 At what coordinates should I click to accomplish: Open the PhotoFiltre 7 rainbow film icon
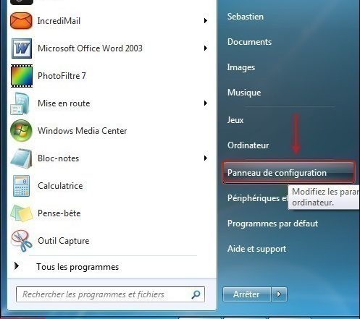22,76
